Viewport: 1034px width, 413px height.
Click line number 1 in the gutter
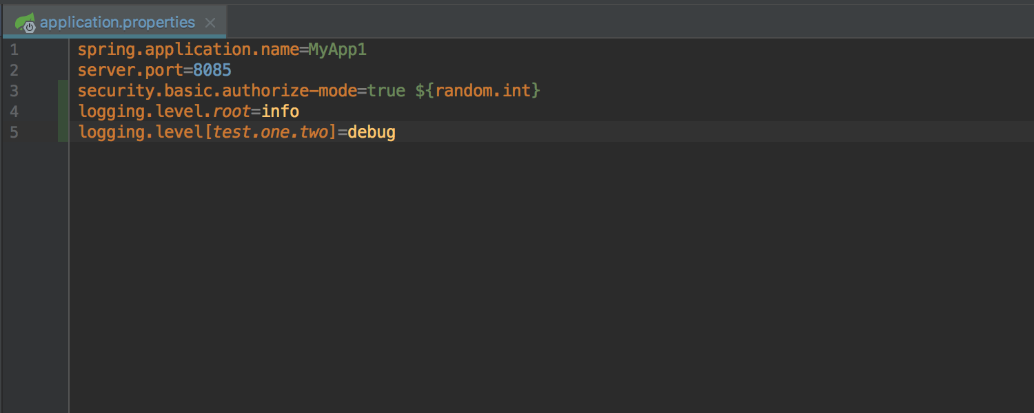14,50
